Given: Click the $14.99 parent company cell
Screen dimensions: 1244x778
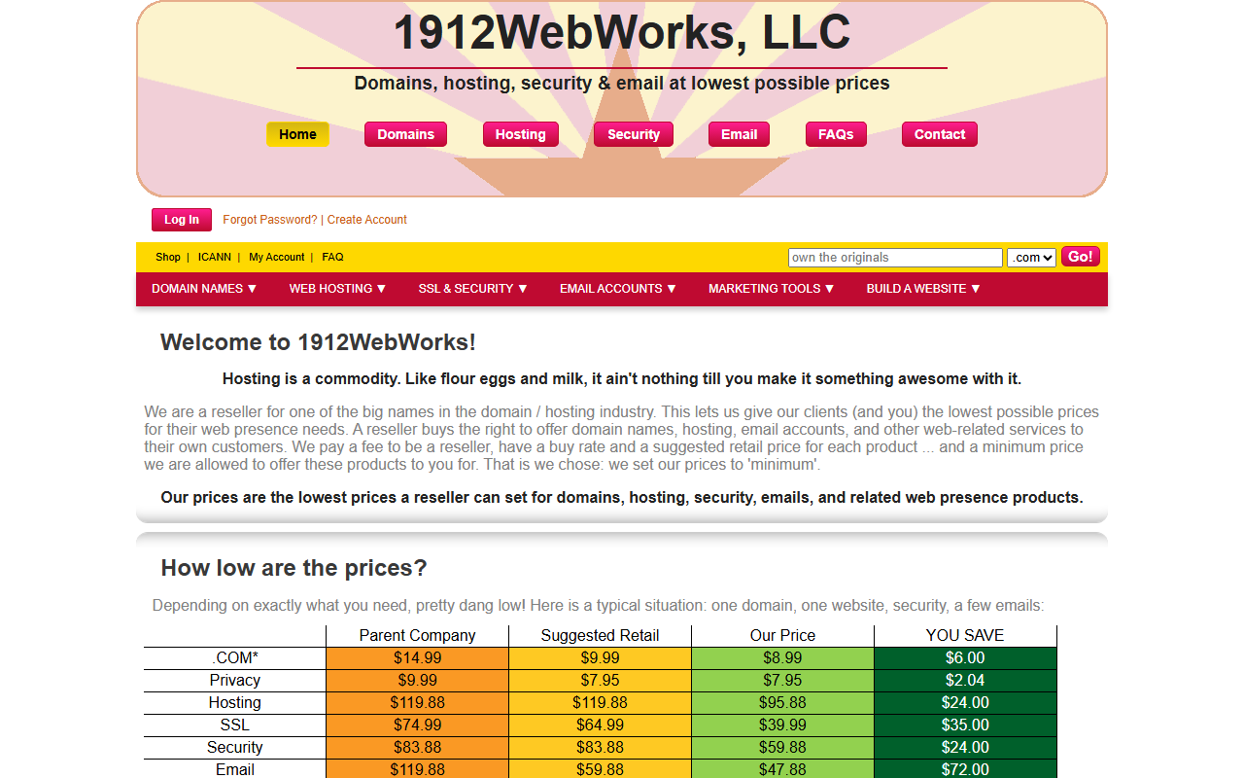Looking at the screenshot, I should pyautogui.click(x=417, y=658).
